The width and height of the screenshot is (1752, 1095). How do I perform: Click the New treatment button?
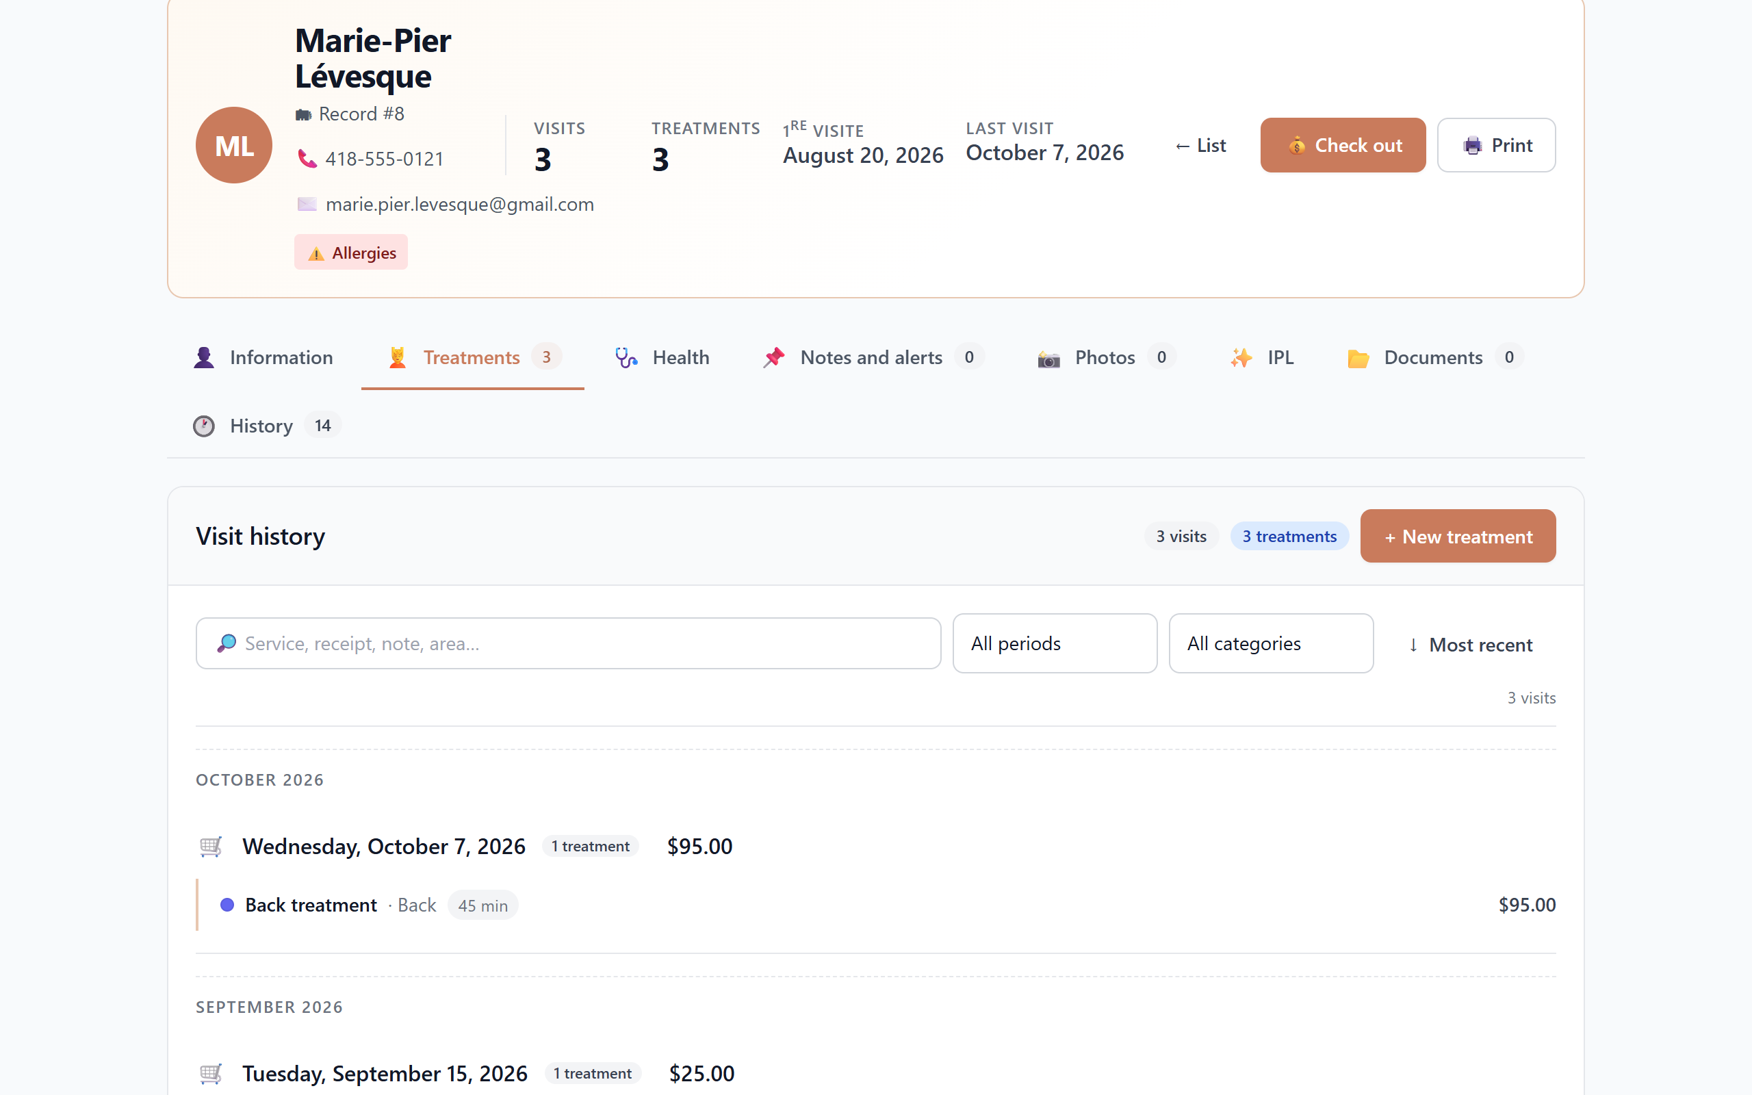point(1458,536)
